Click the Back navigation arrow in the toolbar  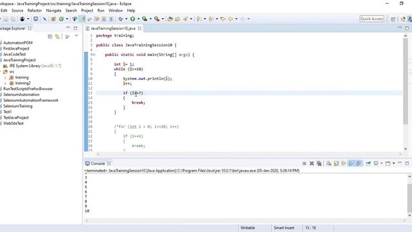pyautogui.click(x=230, y=19)
